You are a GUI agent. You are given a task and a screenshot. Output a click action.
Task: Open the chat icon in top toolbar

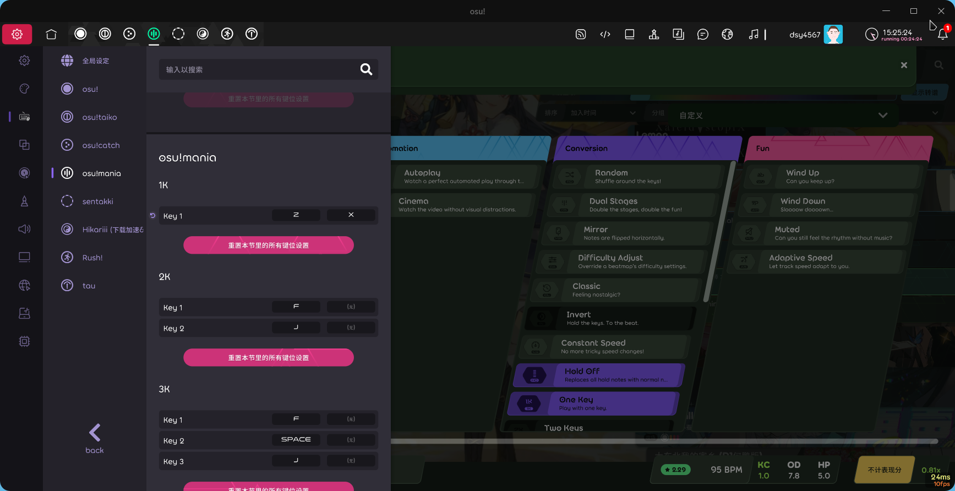tap(702, 34)
